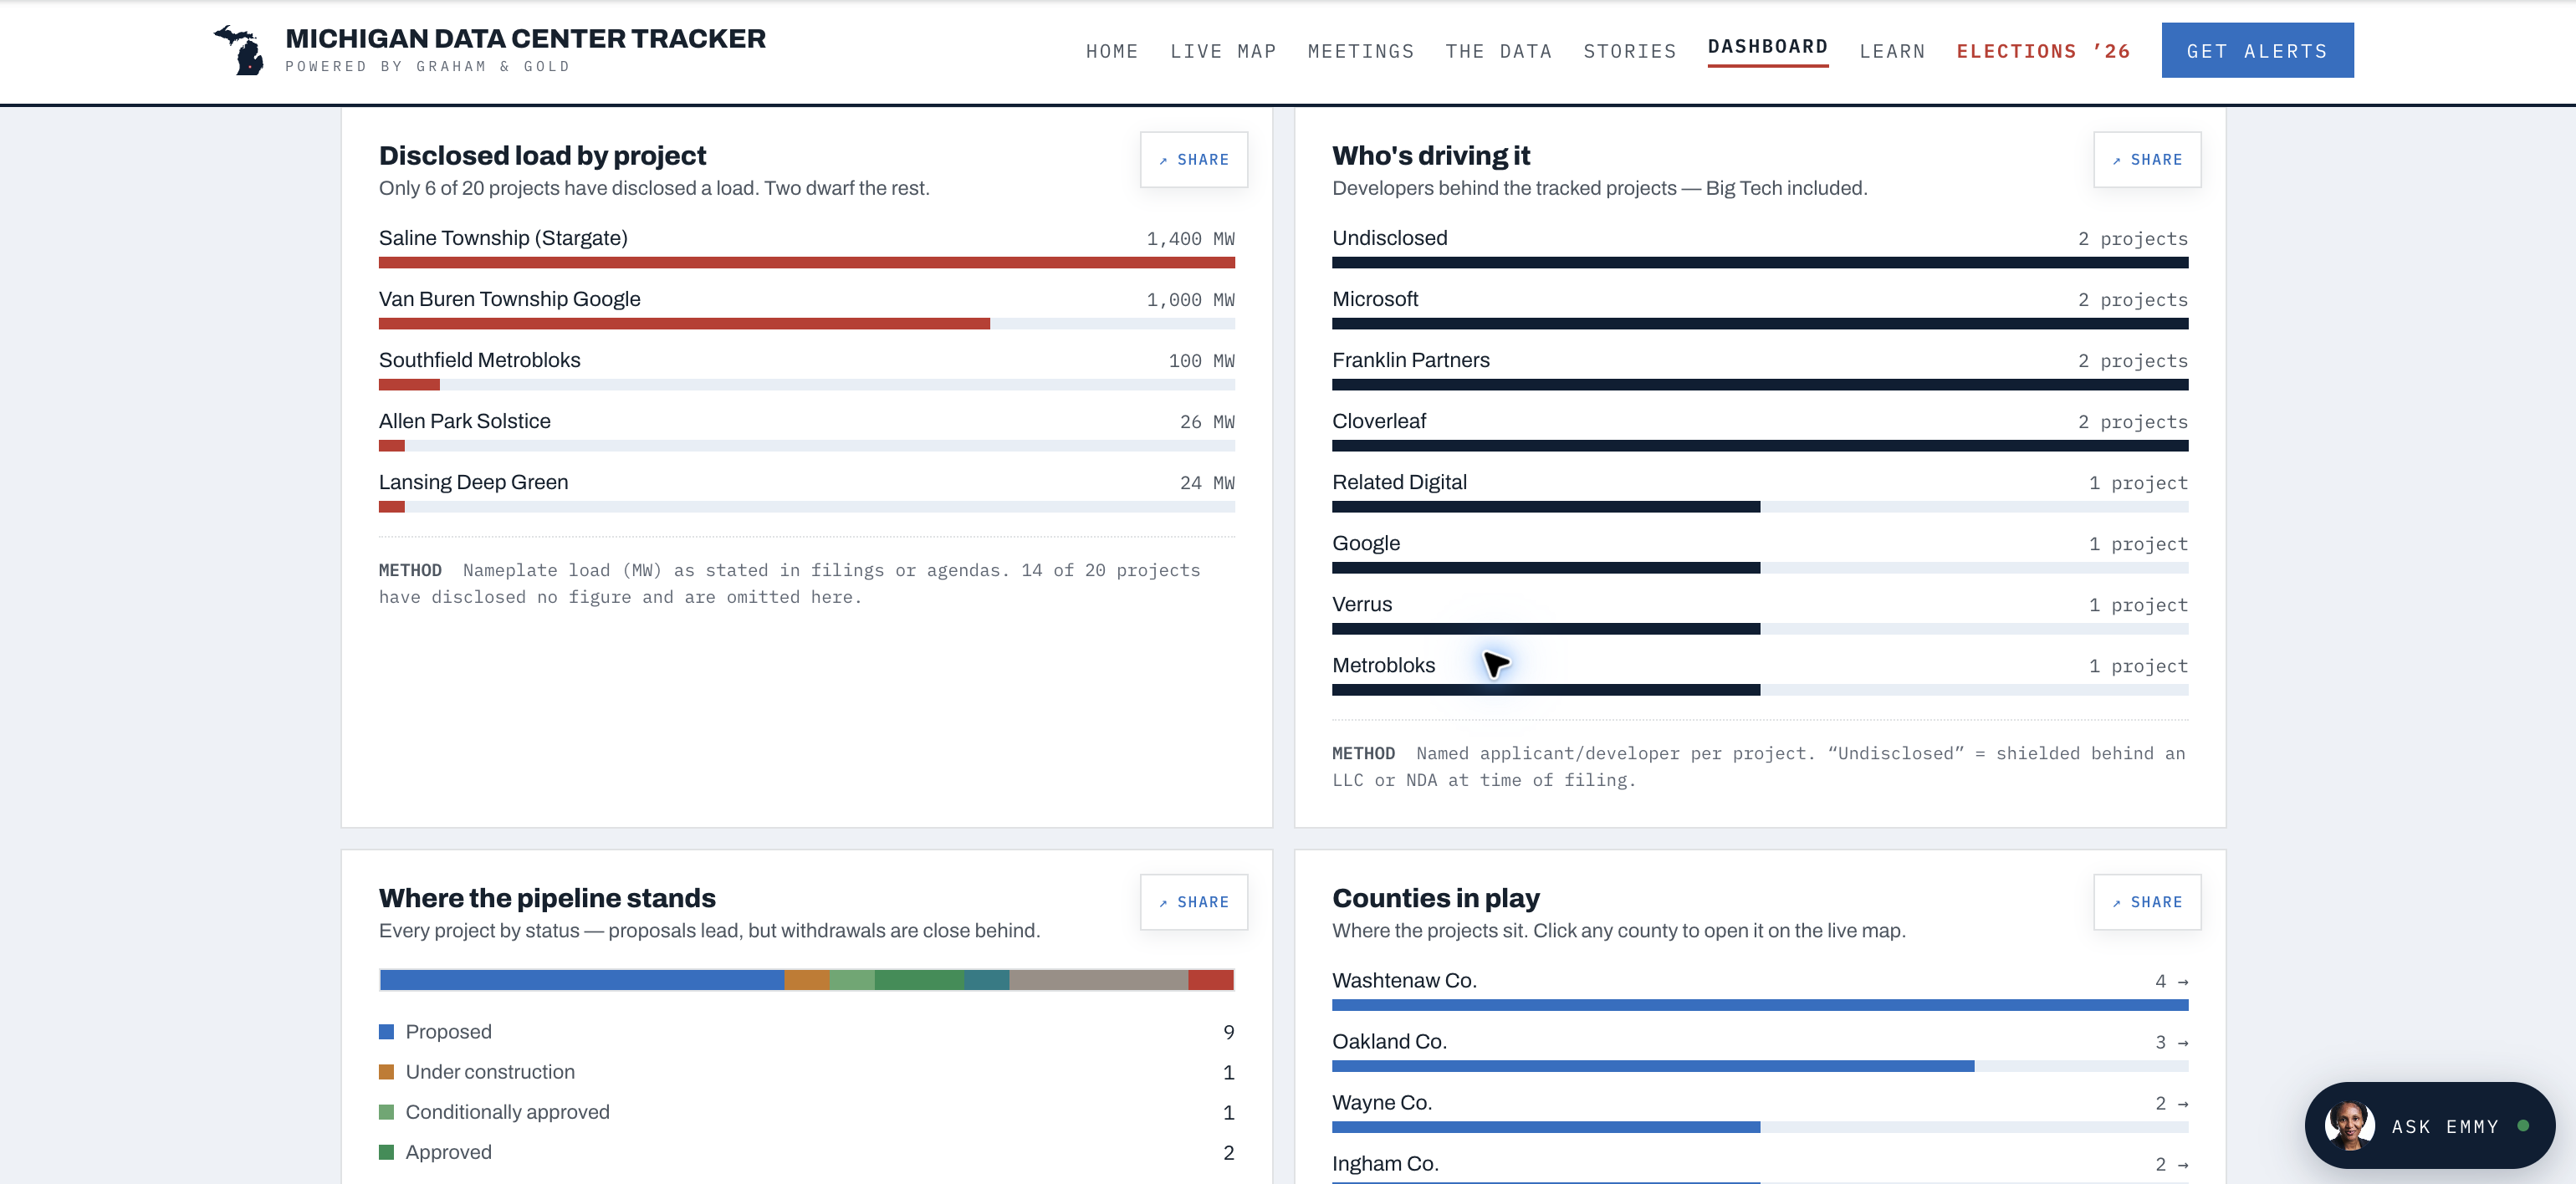This screenshot has width=2576, height=1184.
Task: Open the Ask Emmy chat button
Action: [x=2429, y=1126]
